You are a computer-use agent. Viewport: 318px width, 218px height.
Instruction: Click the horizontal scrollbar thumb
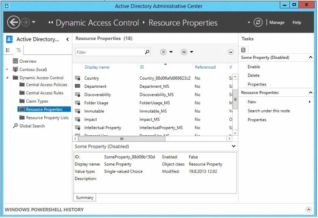[122, 138]
